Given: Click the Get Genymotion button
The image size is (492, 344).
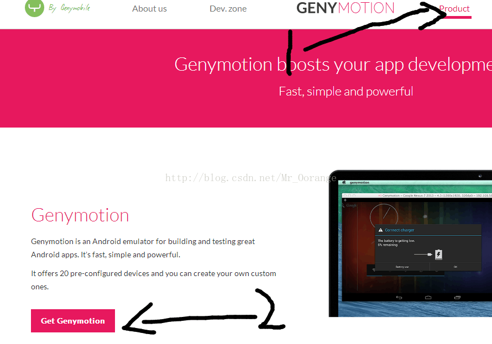Looking at the screenshot, I should pos(73,321).
